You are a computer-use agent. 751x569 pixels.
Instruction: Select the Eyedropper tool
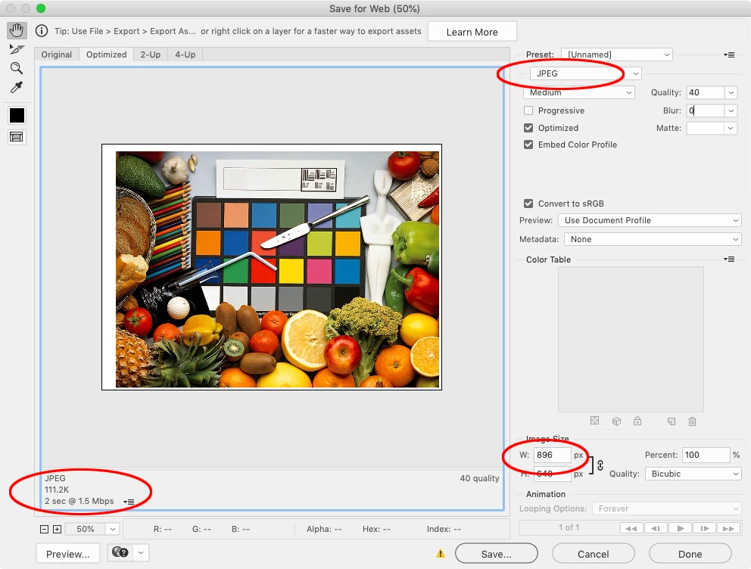pyautogui.click(x=17, y=88)
